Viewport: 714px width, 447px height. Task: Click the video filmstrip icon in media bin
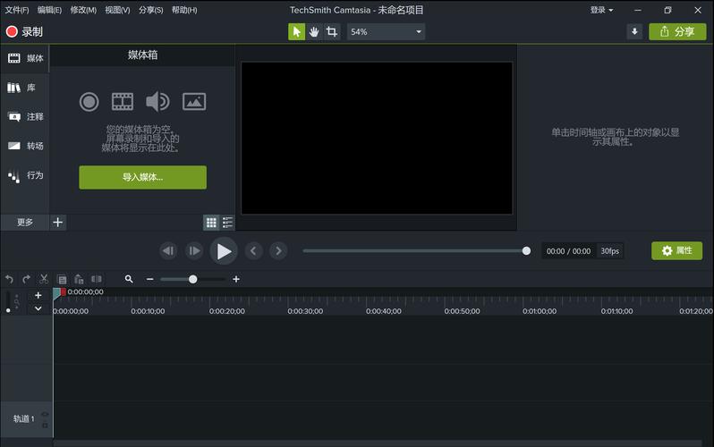[x=123, y=102]
